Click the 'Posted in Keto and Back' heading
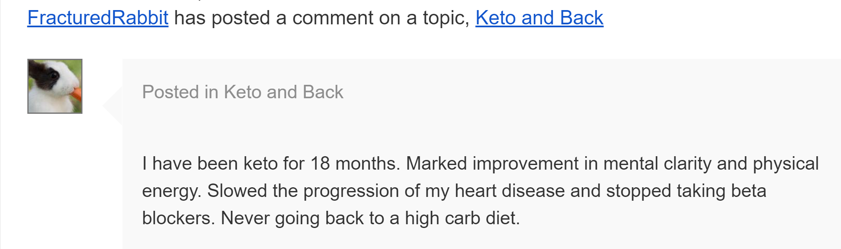The image size is (841, 249). click(243, 92)
